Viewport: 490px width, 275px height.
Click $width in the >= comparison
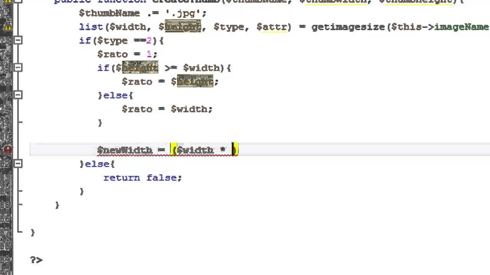201,68
